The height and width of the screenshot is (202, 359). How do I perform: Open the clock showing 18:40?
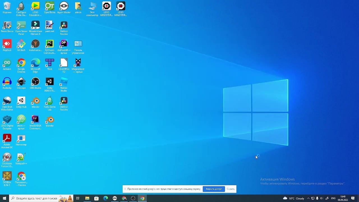pos(343,198)
